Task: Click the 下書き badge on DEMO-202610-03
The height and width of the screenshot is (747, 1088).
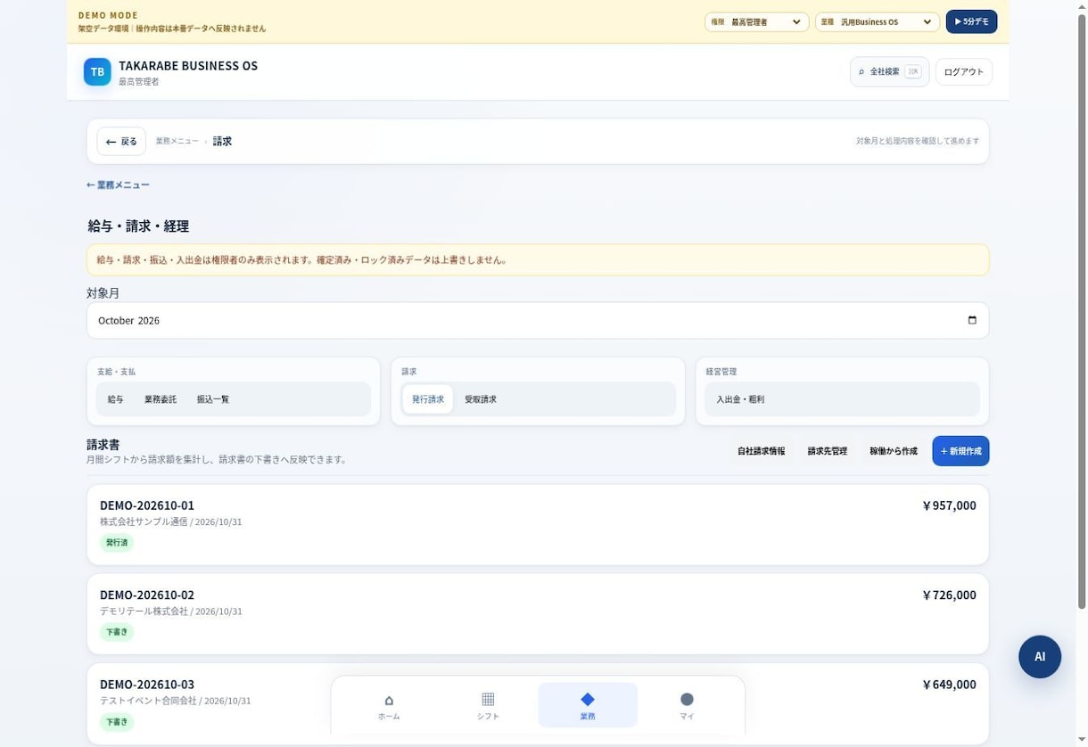Action: tap(117, 722)
